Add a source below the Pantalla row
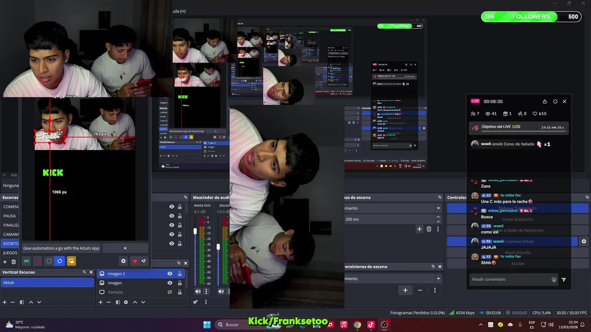Image resolution: width=591 pixels, height=332 pixels. (x=101, y=302)
